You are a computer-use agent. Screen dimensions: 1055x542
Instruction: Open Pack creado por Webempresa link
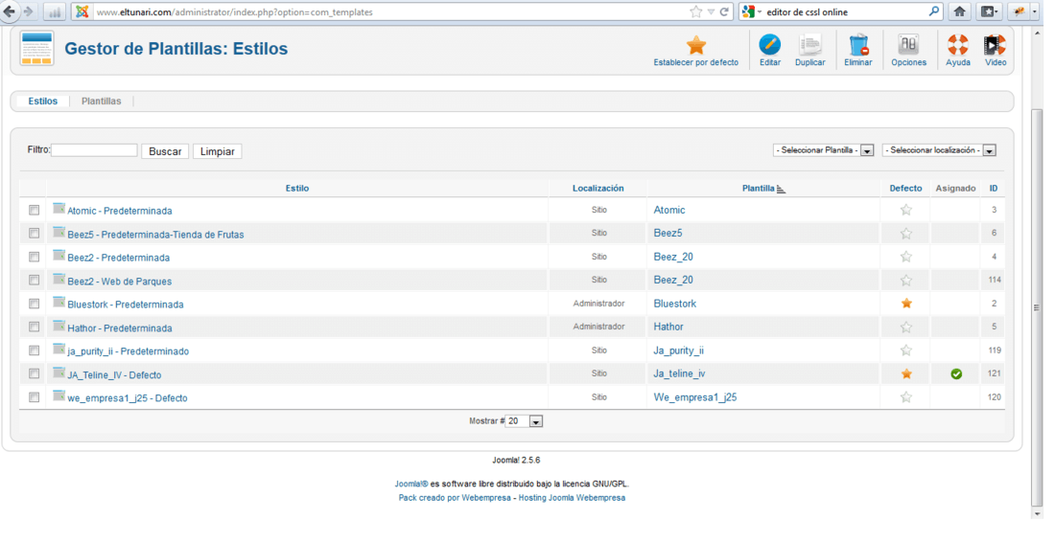coord(455,498)
